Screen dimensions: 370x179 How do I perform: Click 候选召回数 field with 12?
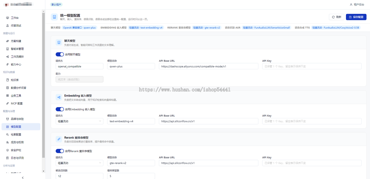(x=80, y=176)
